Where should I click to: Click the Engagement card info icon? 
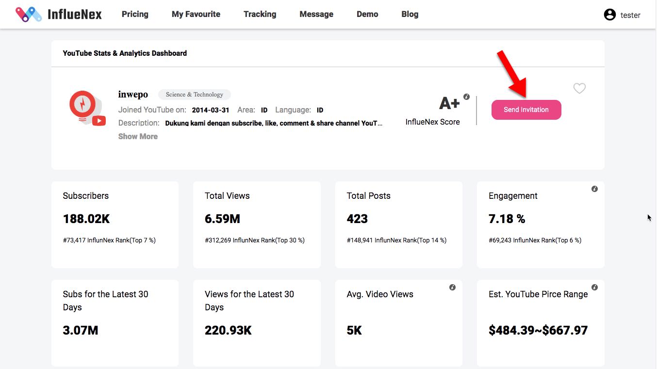(594, 189)
